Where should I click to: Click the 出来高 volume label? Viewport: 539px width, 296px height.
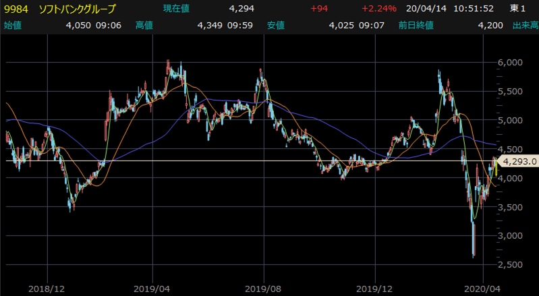tap(526, 26)
